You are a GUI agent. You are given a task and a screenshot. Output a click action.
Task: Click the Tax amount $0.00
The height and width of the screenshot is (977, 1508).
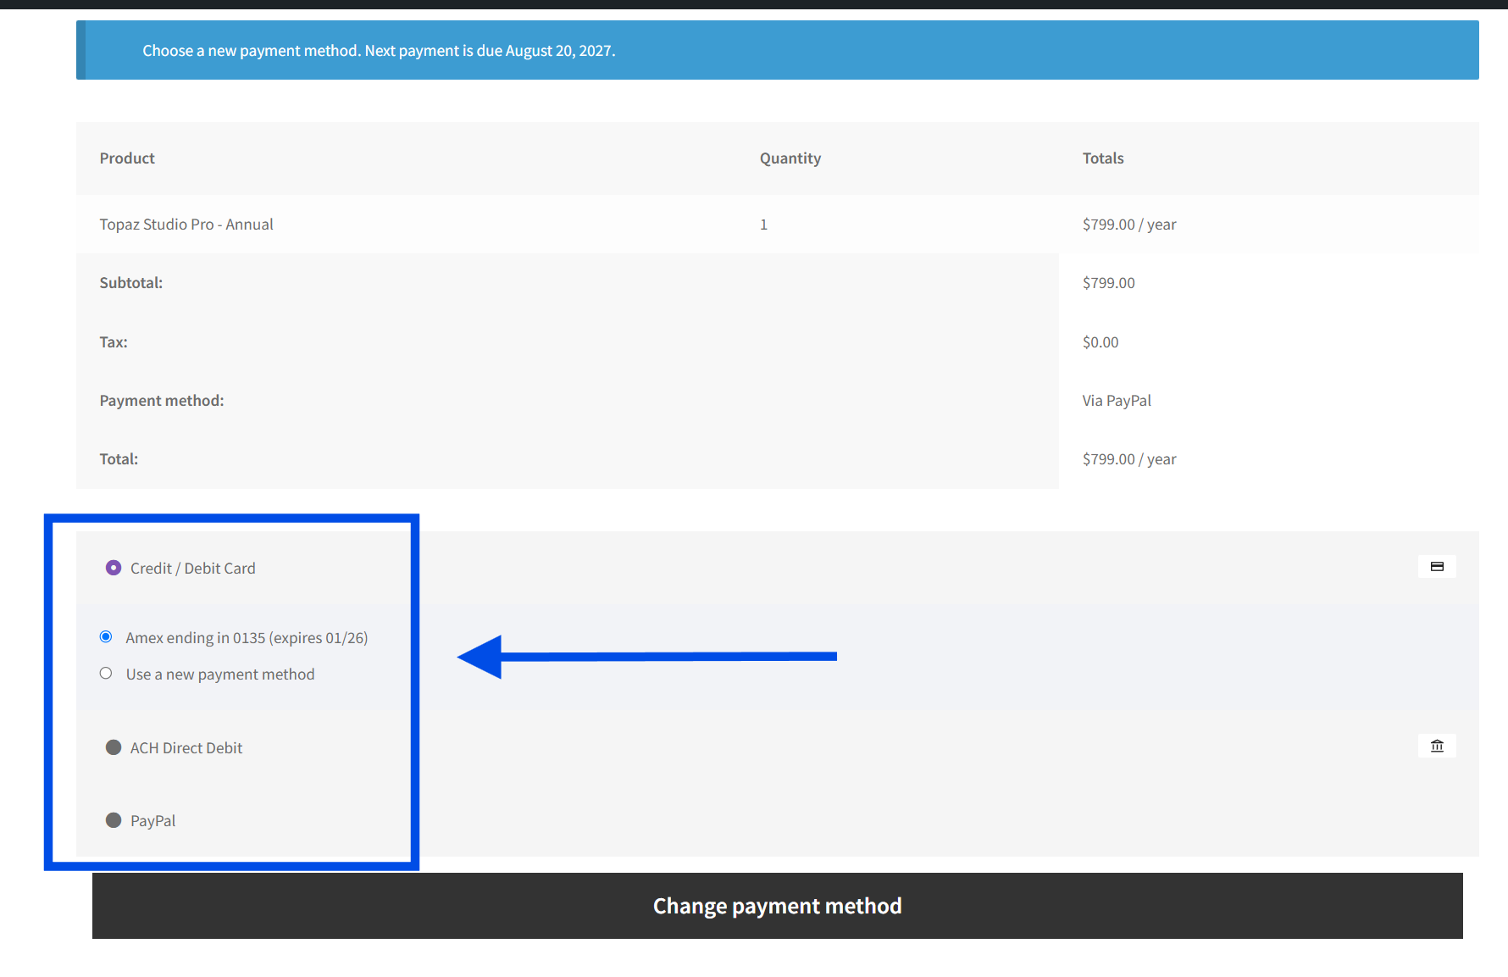1101,342
